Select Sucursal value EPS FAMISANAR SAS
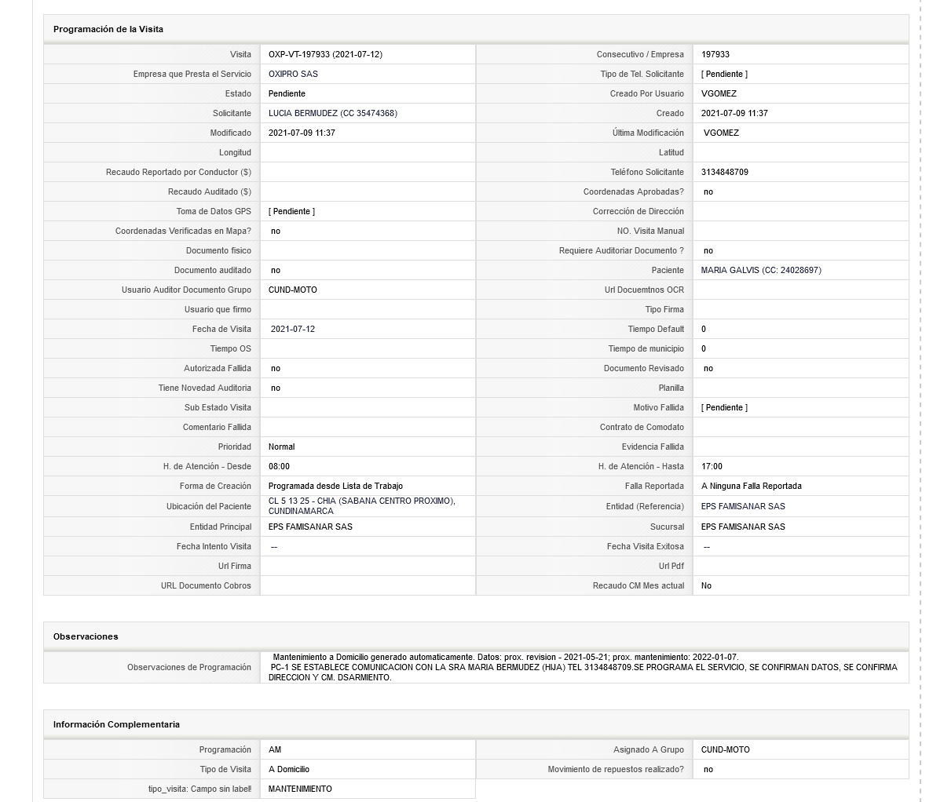The width and height of the screenshot is (944, 802). coord(743,527)
